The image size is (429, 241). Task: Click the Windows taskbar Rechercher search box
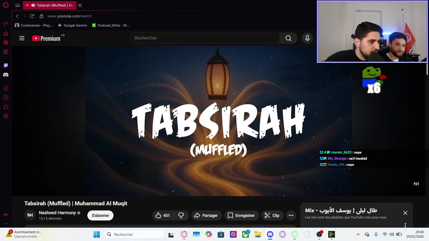tap(134, 234)
